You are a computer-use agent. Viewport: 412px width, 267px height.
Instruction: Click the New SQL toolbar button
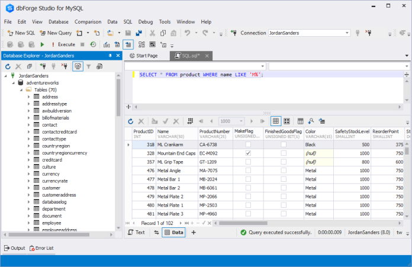point(21,33)
